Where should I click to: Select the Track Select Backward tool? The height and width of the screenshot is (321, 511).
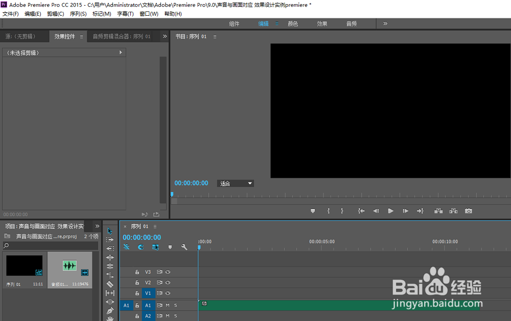point(110,249)
